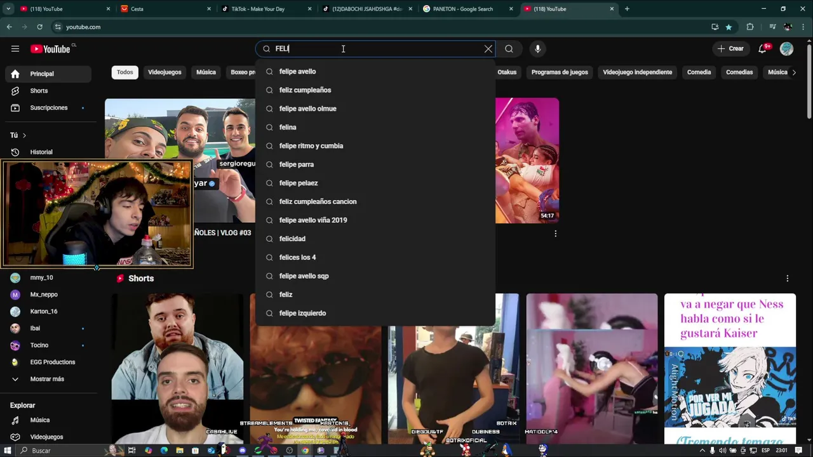Open the Karton_16 channel
This screenshot has height=457, width=813.
point(48,312)
